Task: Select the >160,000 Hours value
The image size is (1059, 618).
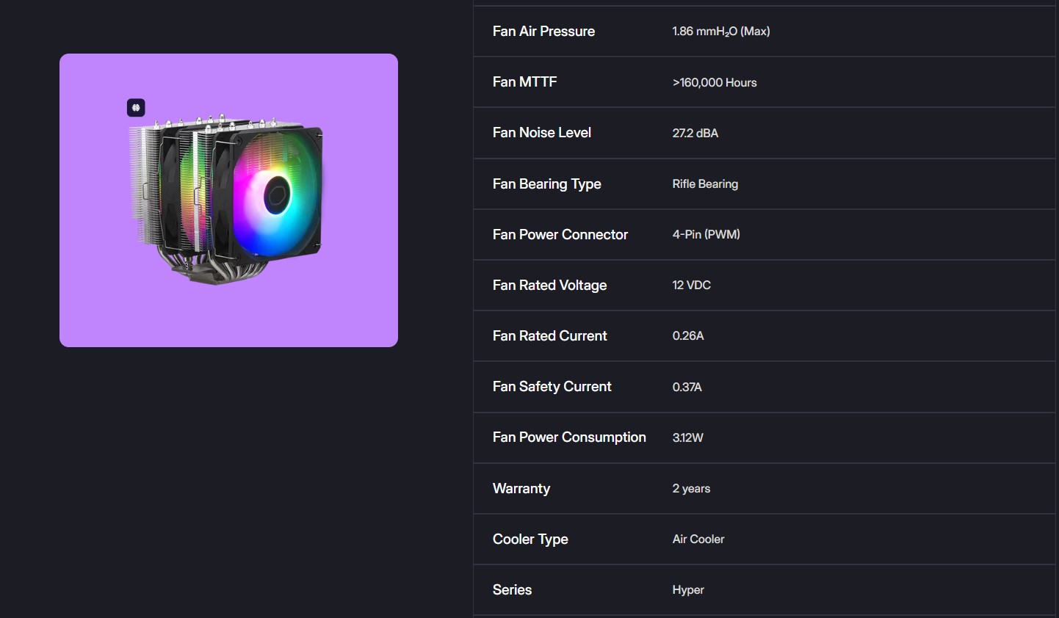Action: coord(714,83)
